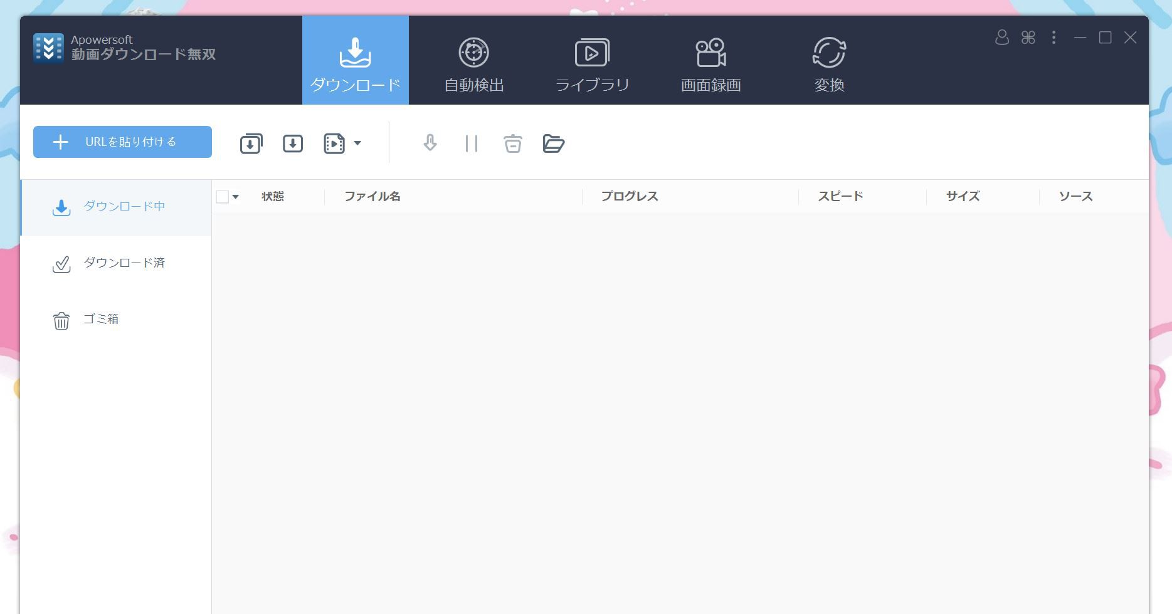1172x614 pixels.
Task: Switch to the 画面録画 tab
Action: [x=710, y=63]
